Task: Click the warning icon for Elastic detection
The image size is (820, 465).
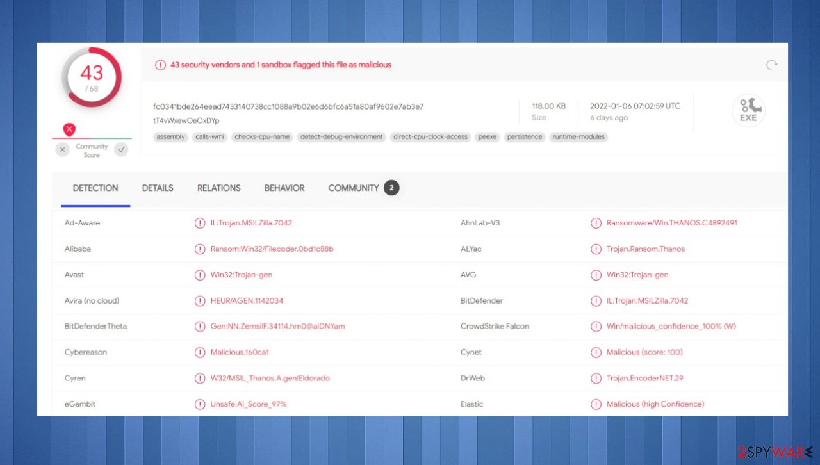Action: (596, 404)
